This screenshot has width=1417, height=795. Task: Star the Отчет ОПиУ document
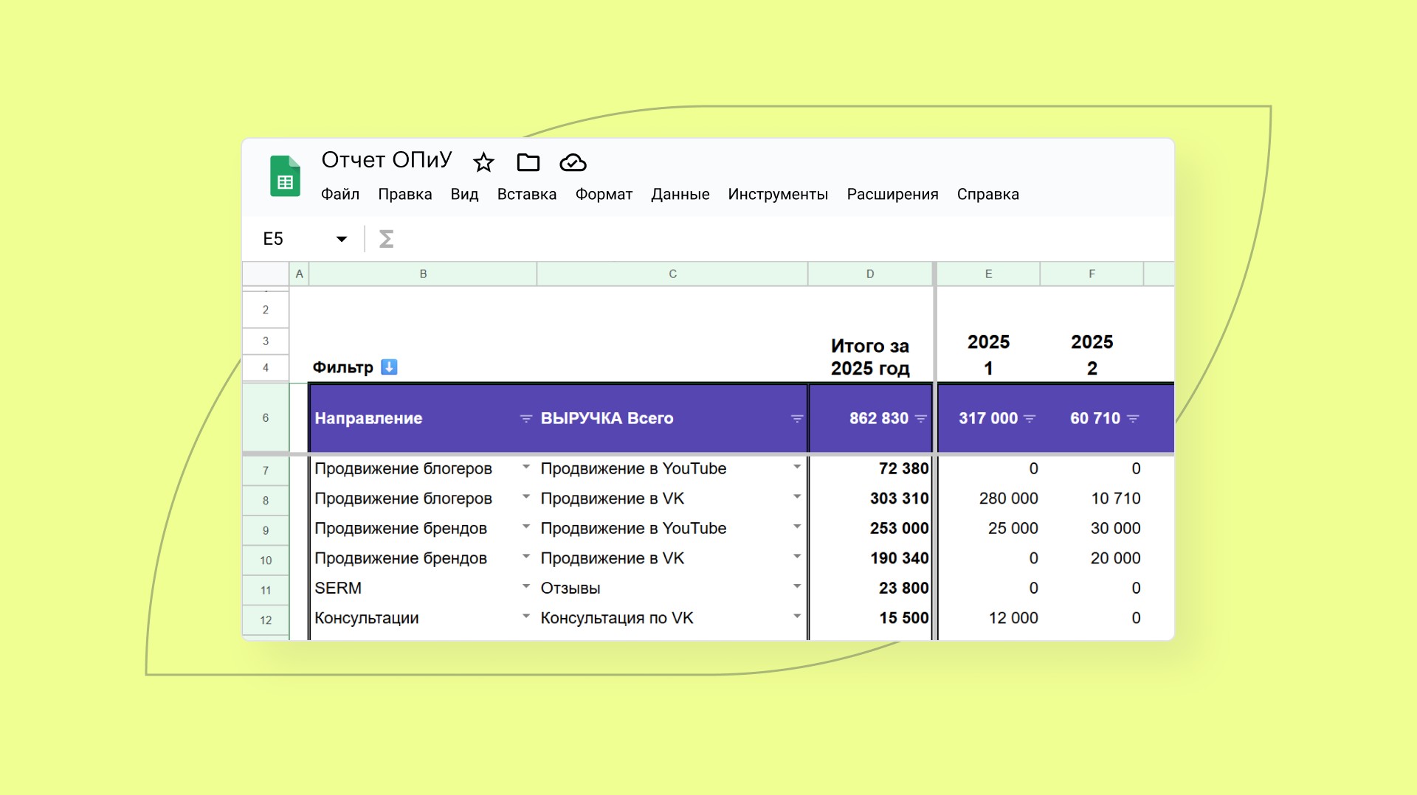pos(483,162)
